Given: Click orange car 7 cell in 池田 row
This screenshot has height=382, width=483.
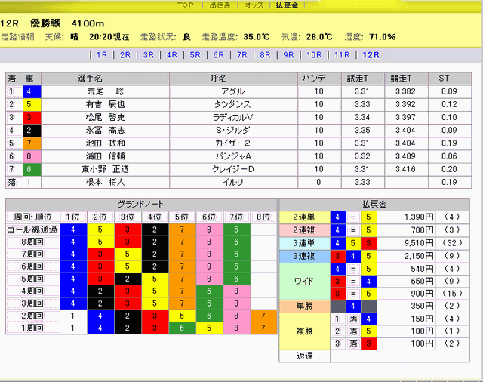Looking at the screenshot, I should point(32,143).
